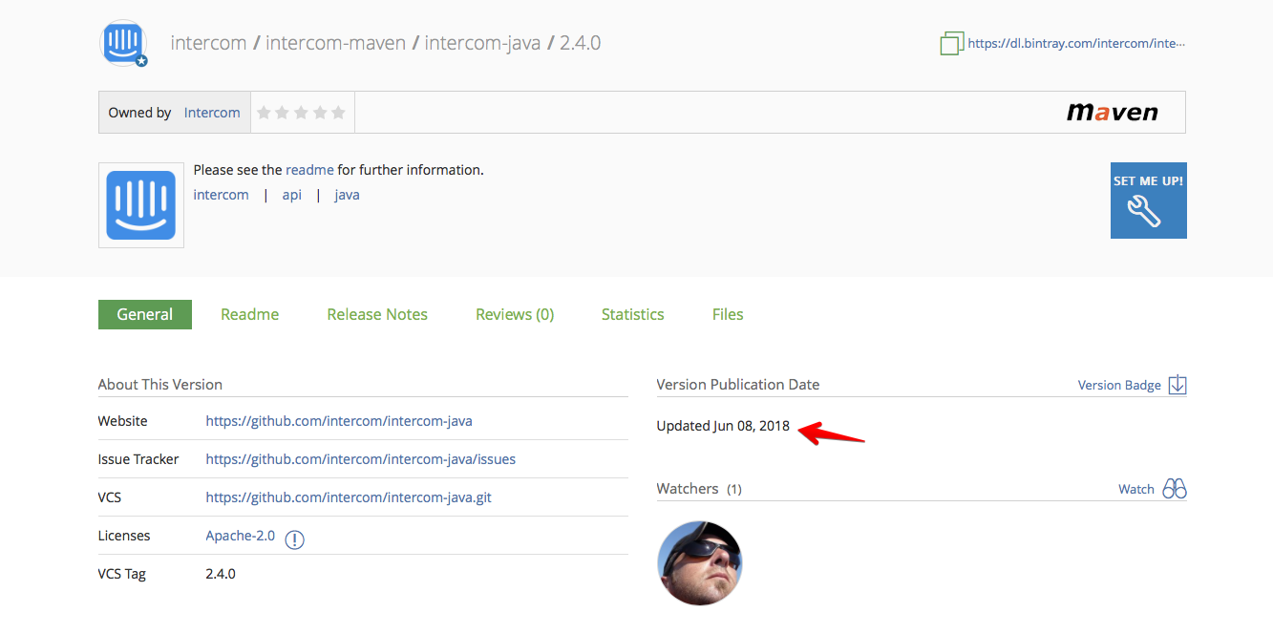Click the 2.4.0 version breadcrumb
This screenshot has width=1273, height=634.
580,43
